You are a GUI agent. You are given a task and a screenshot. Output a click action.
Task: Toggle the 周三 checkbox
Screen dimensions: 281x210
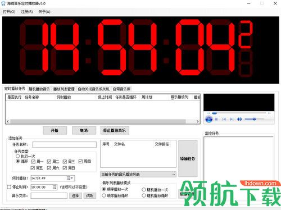65,161
